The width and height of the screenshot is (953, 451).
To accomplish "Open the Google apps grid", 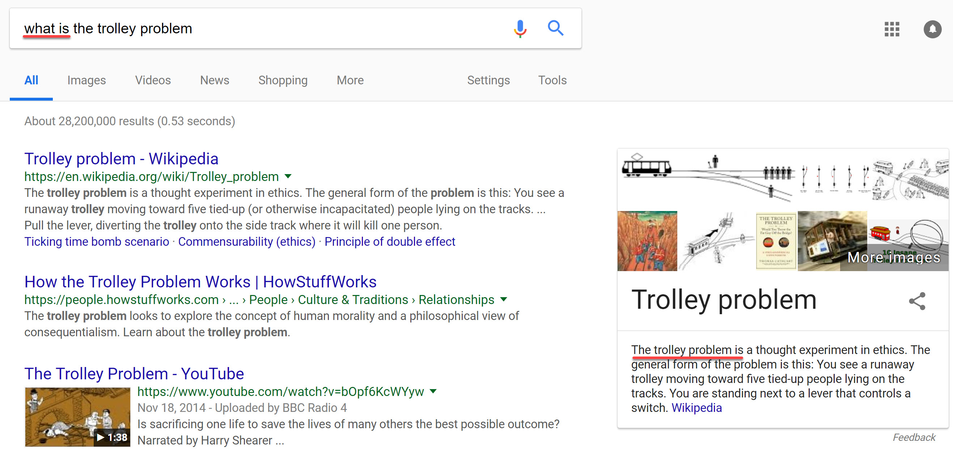I will [891, 29].
